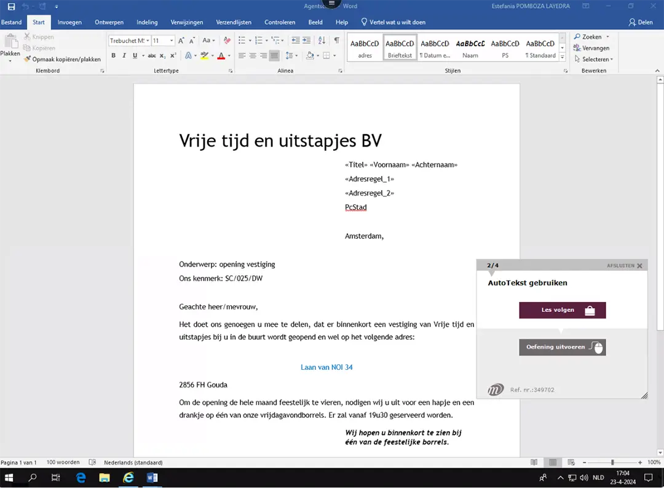664x488 pixels.
Task: Toggle bold formatting
Action: (x=114, y=55)
